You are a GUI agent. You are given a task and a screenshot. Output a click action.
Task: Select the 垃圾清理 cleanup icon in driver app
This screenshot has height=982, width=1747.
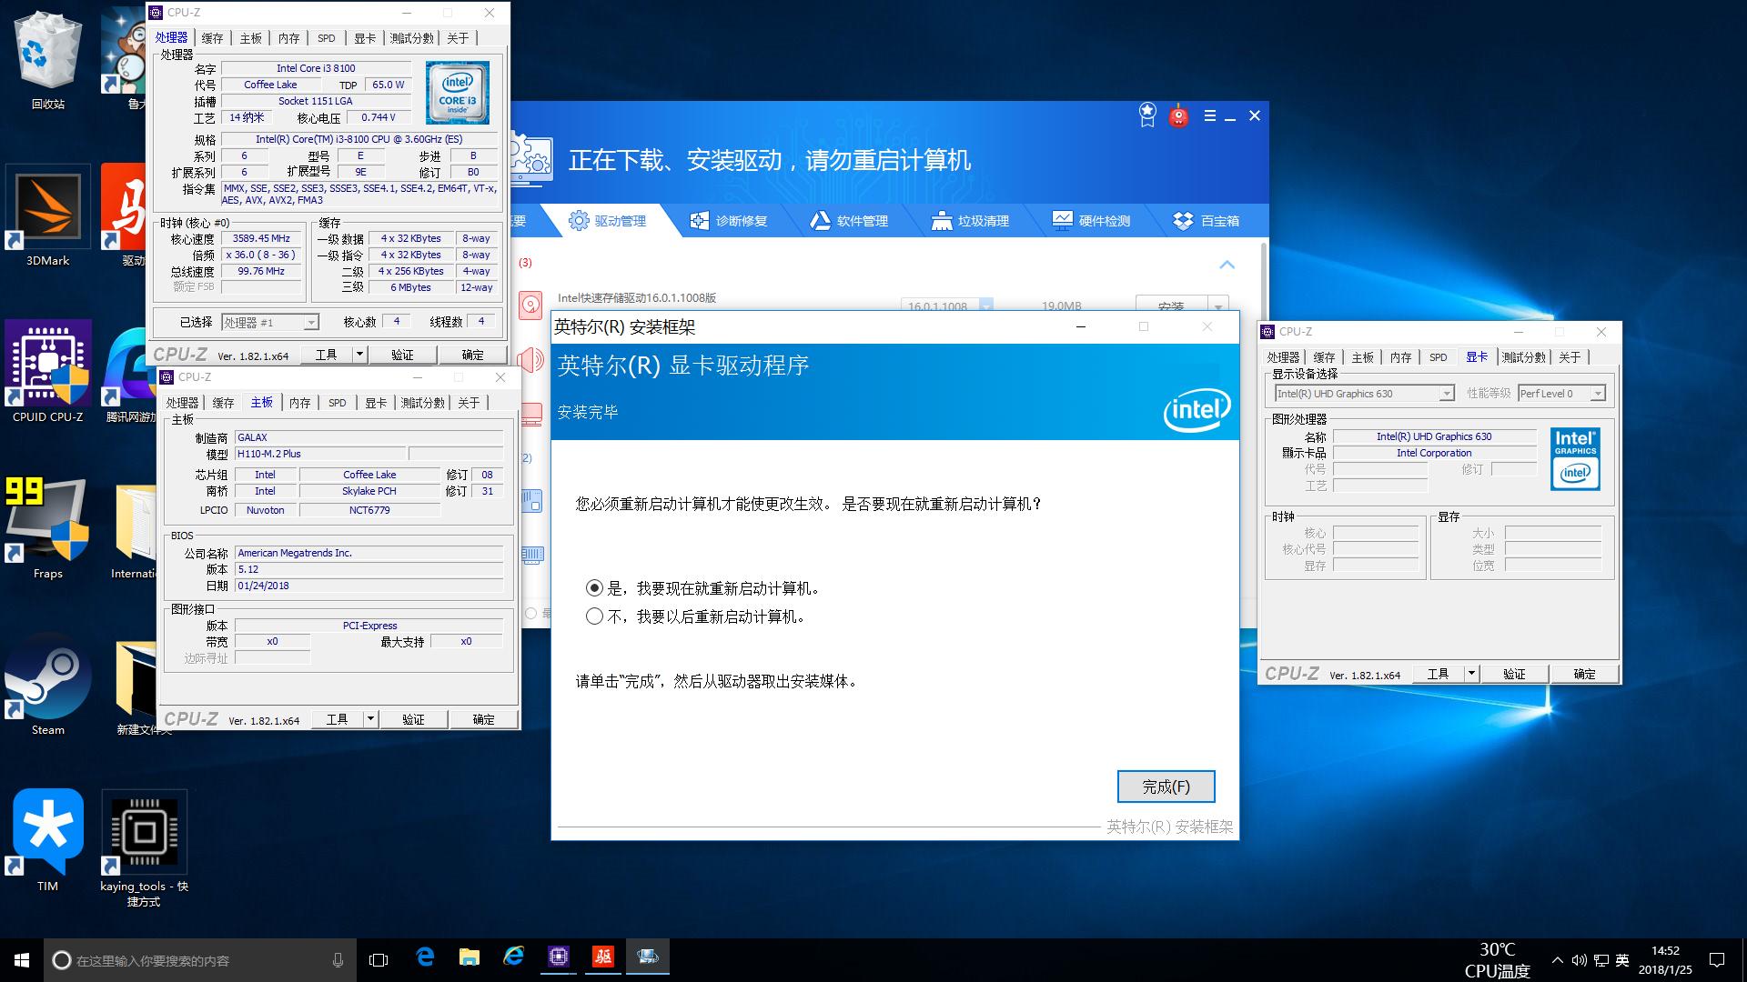(943, 220)
